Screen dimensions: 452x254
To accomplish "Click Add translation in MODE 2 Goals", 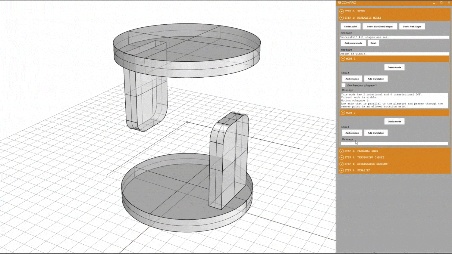I will tap(376, 133).
